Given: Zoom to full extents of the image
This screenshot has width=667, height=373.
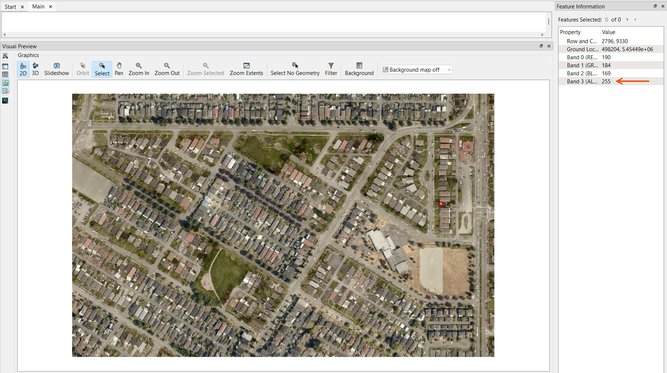Looking at the screenshot, I should 247,69.
